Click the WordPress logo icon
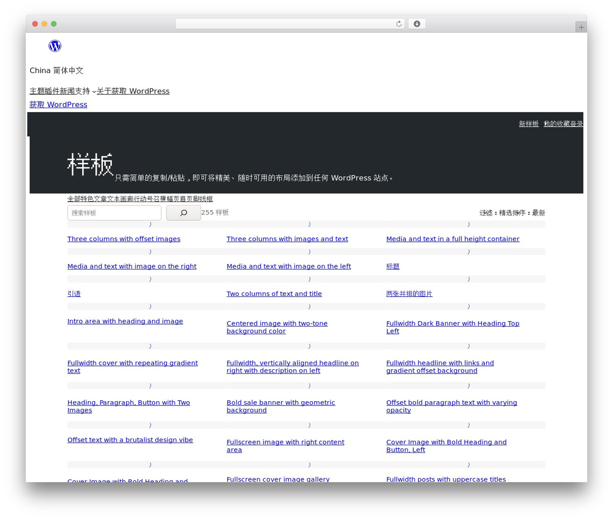This screenshot has height=519, width=613. pos(55,46)
